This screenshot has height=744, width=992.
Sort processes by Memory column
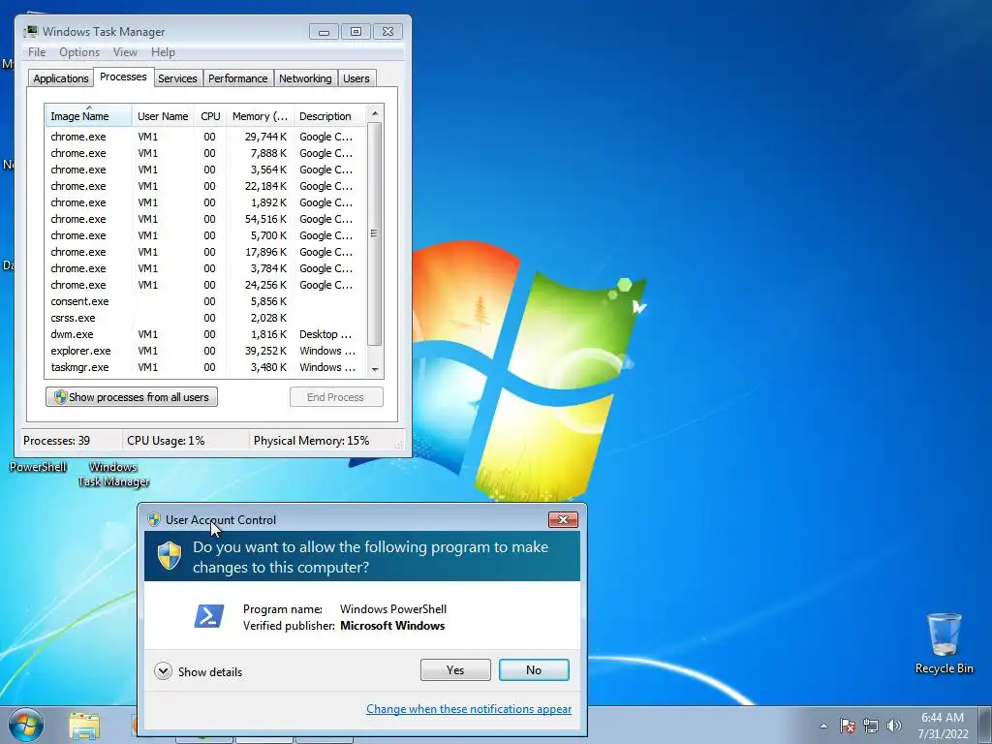[260, 116]
